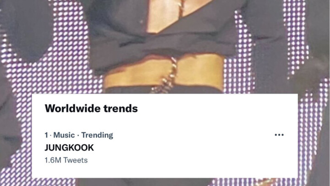
Task: Click the Worldwide trends heading
Action: [x=91, y=108]
